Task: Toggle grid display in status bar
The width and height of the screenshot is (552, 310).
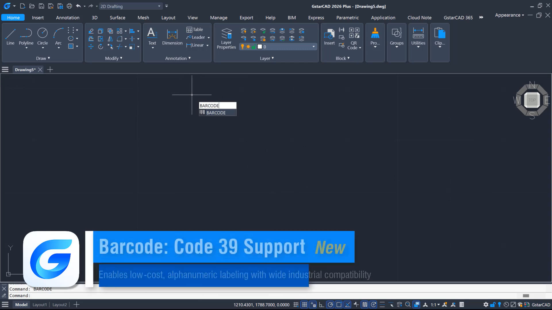Action: (x=304, y=305)
